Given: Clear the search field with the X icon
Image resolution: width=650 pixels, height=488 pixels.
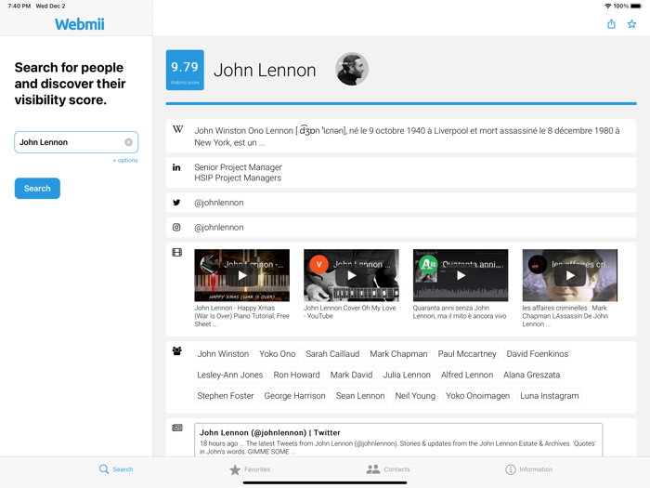Looking at the screenshot, I should 128,142.
